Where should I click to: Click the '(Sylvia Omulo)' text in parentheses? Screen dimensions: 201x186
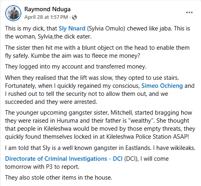106,28
